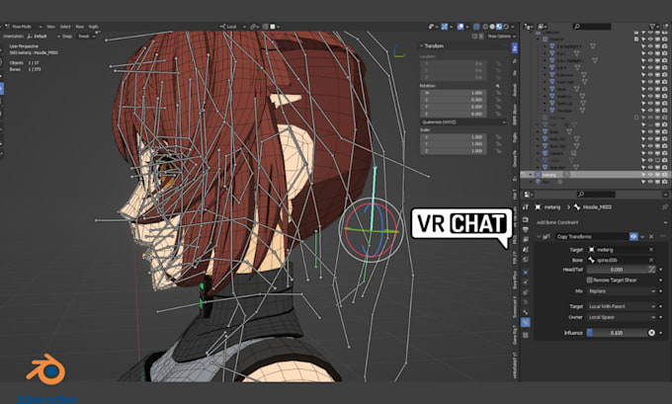Click the bone icon in the Properties breadcrumb

pos(577,206)
